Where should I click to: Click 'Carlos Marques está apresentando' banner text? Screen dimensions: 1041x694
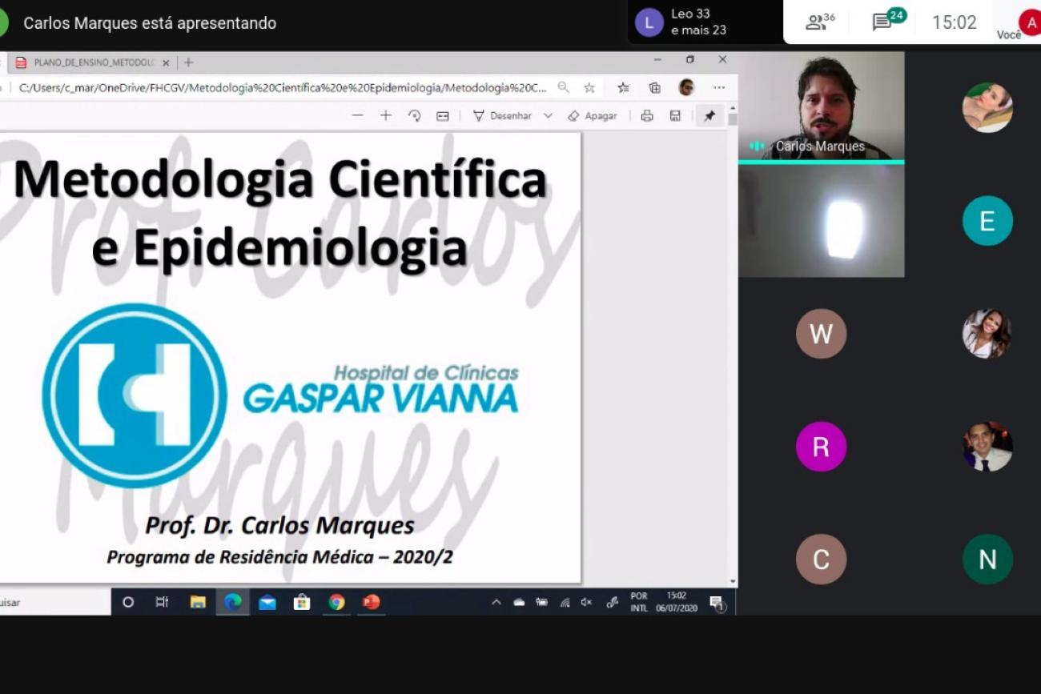coord(150,23)
